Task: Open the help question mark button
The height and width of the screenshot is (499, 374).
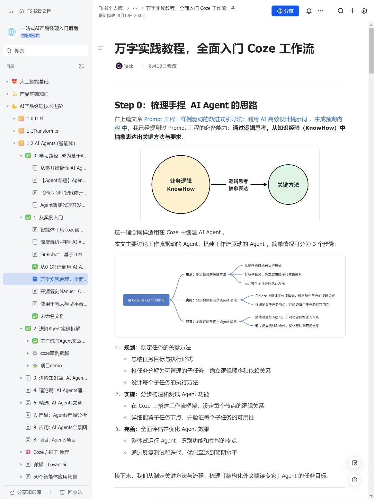Action: tap(354, 480)
